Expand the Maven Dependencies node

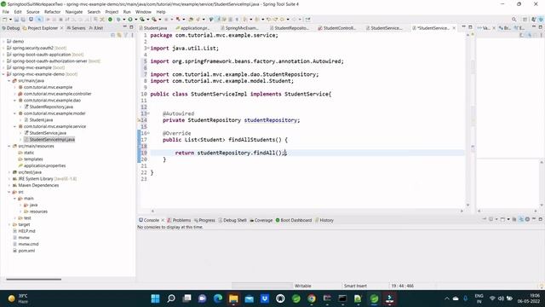9,185
